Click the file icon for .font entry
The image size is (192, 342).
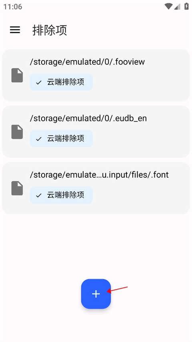(x=17, y=188)
